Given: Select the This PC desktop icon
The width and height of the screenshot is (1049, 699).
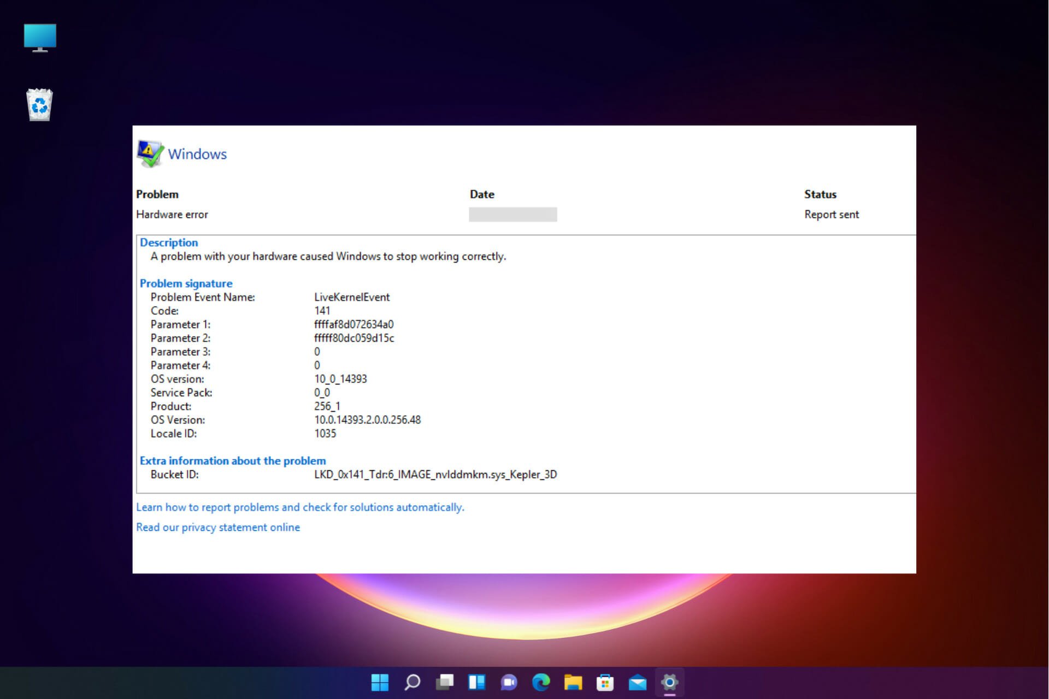Looking at the screenshot, I should 39,38.
